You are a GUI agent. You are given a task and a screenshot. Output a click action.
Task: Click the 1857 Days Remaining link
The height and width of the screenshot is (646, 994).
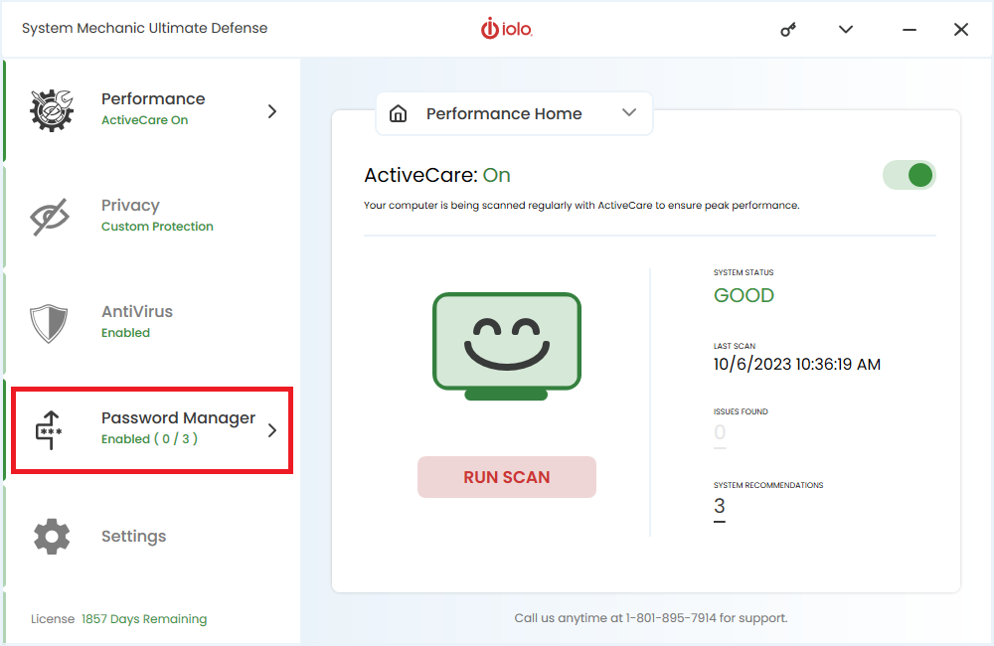[144, 619]
